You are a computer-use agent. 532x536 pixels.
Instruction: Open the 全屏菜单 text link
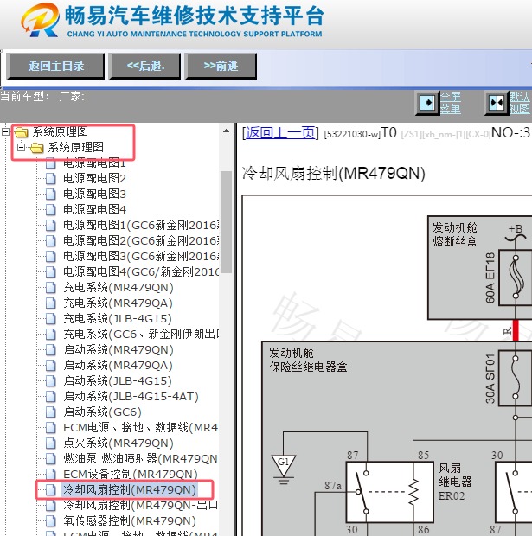(x=450, y=103)
